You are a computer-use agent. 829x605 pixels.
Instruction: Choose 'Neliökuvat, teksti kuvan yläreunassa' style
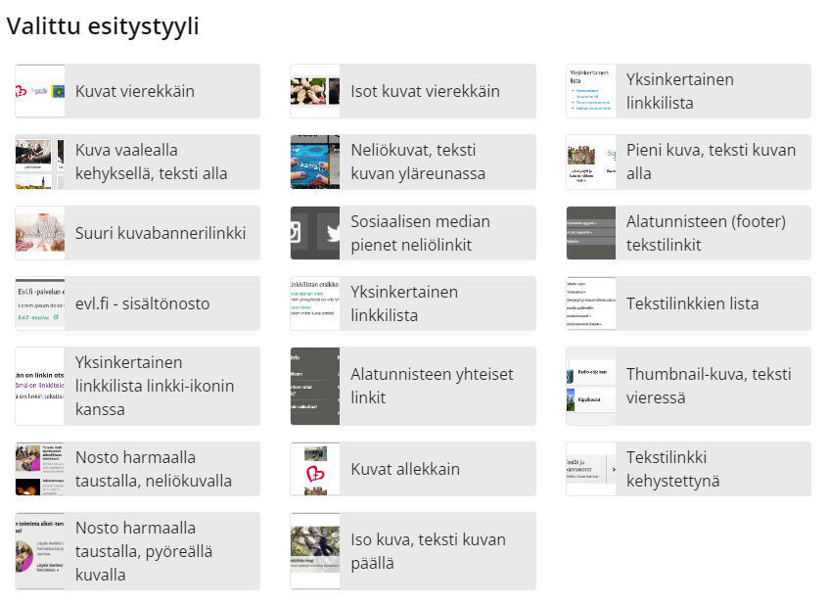[x=413, y=162]
